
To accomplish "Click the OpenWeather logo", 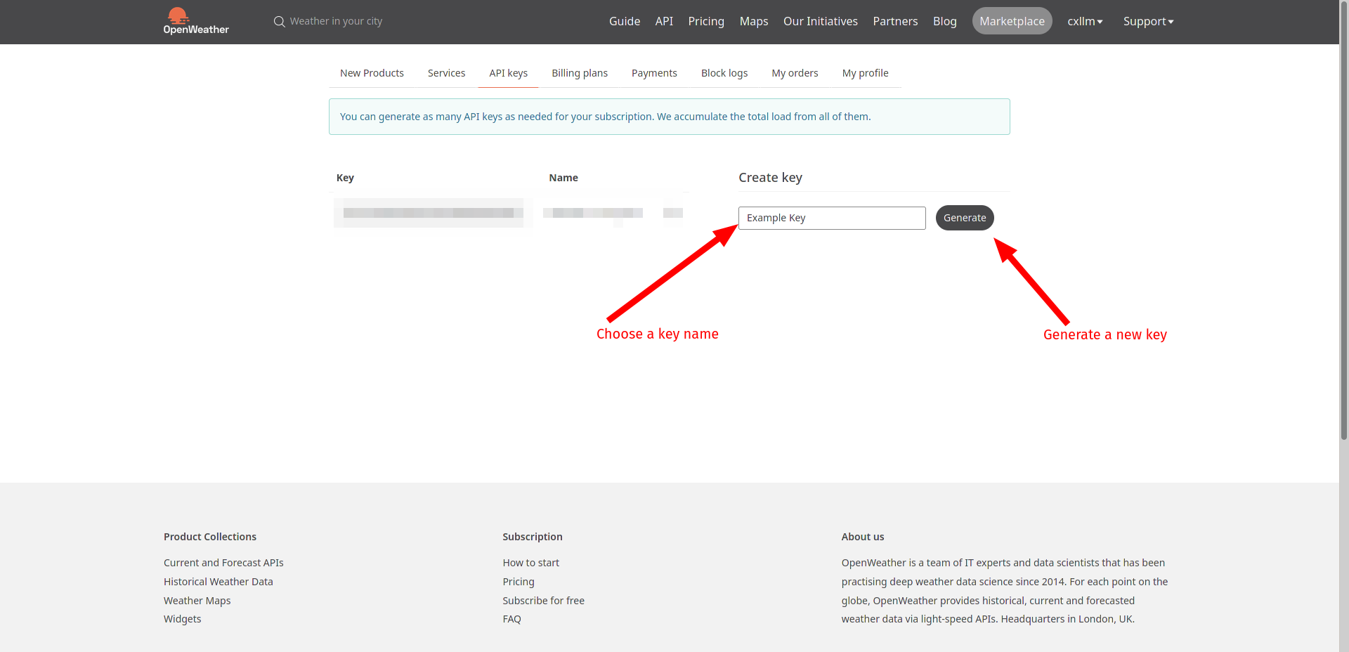I will 195,21.
